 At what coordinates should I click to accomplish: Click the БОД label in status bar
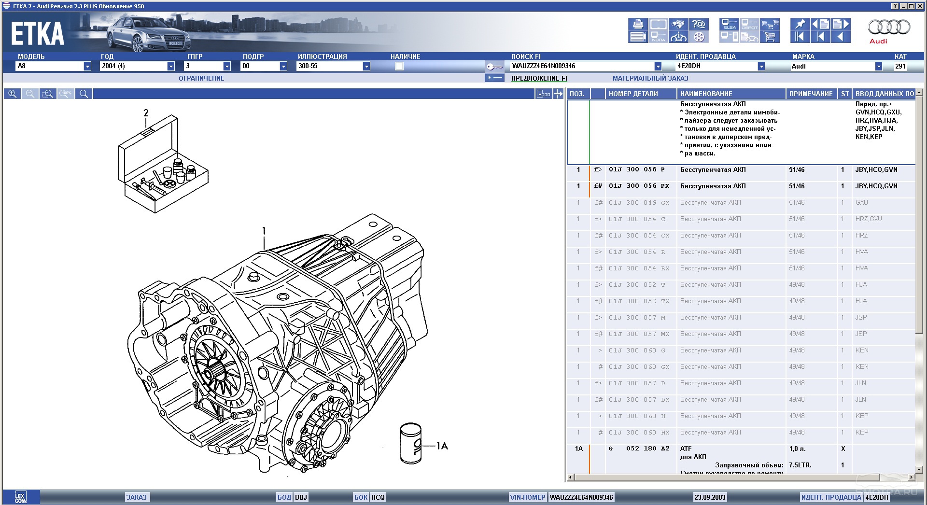pos(284,497)
